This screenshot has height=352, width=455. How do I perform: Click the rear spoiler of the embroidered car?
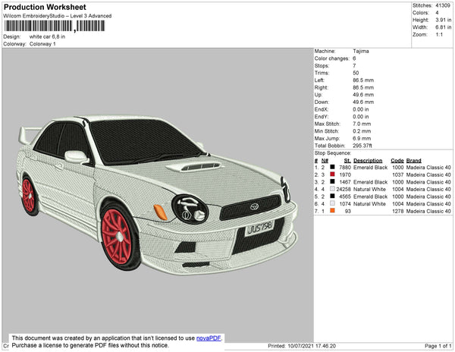pyautogui.click(x=30, y=134)
